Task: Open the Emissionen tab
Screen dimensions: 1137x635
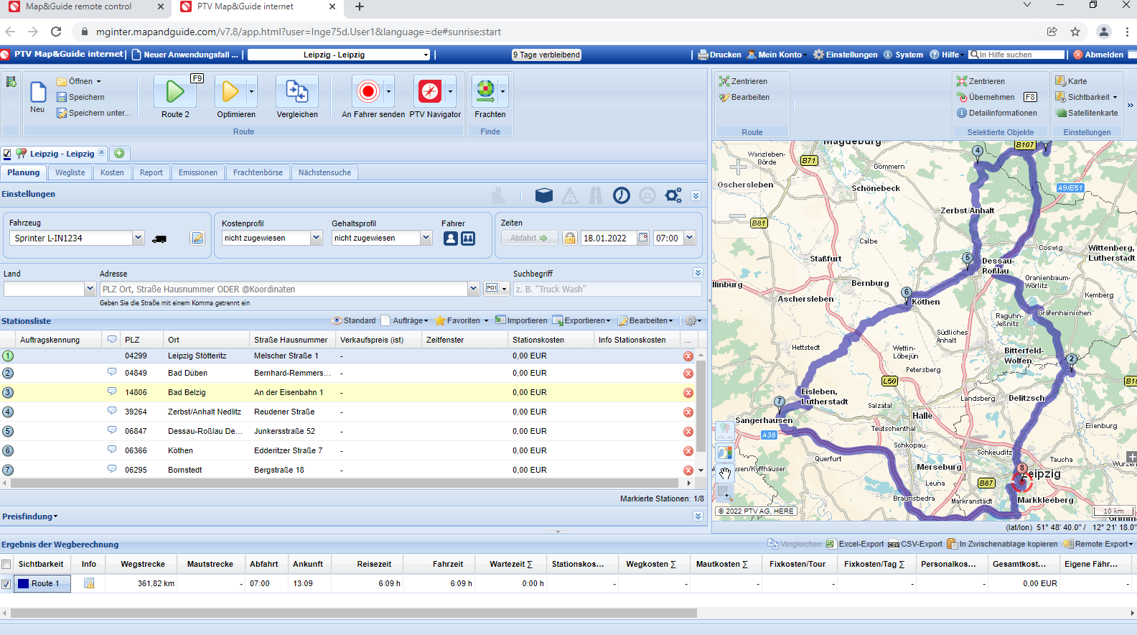Action: pos(198,172)
